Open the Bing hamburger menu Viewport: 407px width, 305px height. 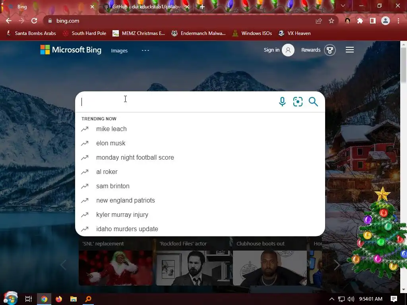tap(350, 50)
